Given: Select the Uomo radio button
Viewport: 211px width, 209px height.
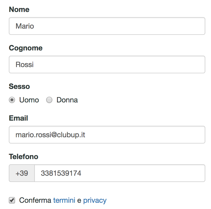Looking at the screenshot, I should (x=12, y=100).
